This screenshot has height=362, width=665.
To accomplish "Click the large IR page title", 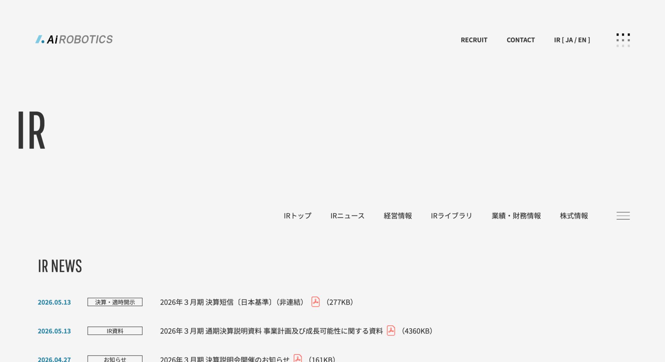I will [x=32, y=130].
